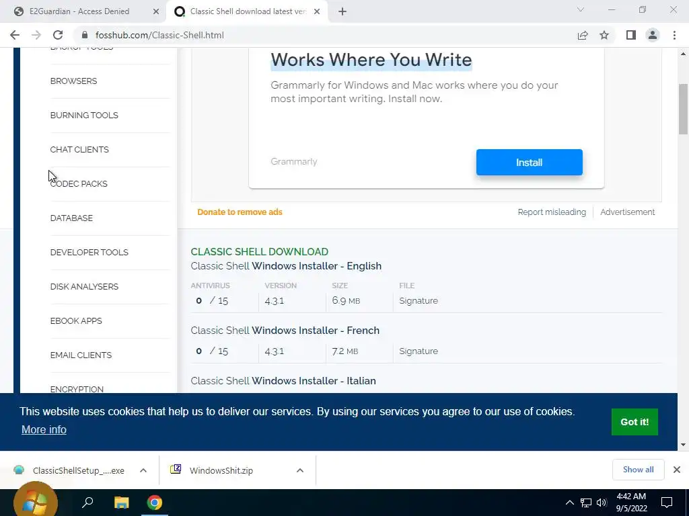This screenshot has height=516, width=689.
Task: Open downloaded WindowsShit.zip file
Action: [213, 470]
